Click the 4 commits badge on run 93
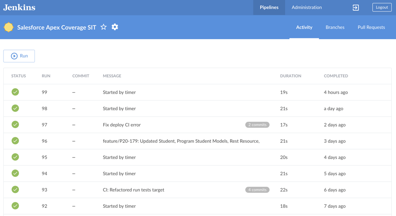Viewport: 396px width, 216px height. click(257, 190)
